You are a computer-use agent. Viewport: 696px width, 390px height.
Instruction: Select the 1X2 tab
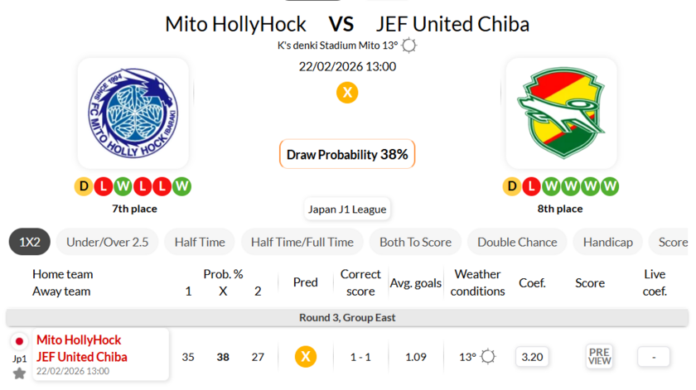click(x=30, y=242)
